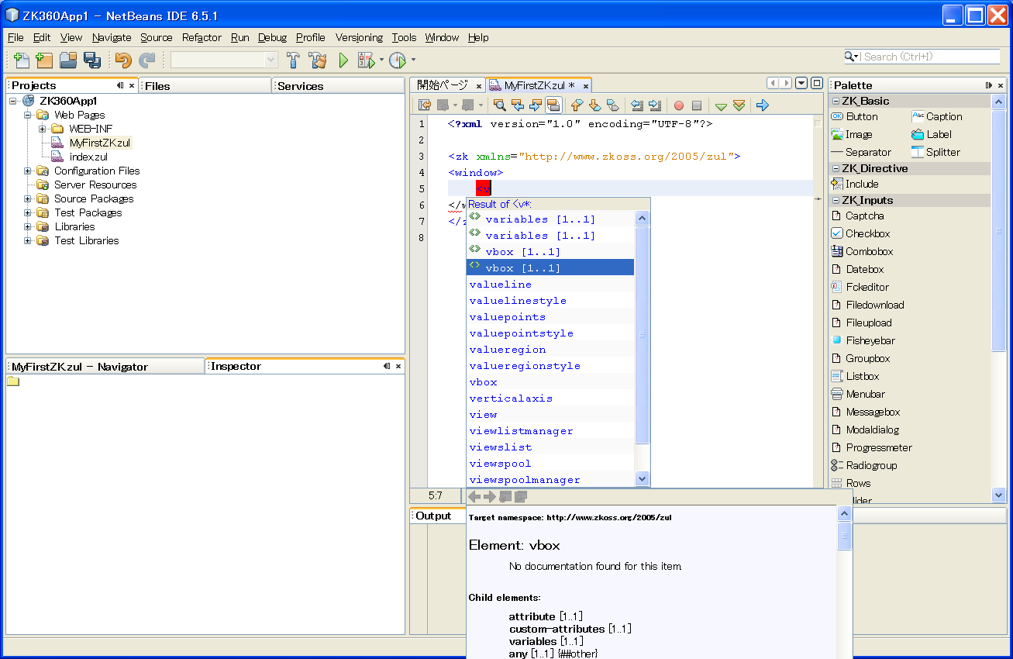The width and height of the screenshot is (1013, 659).
Task: Collapse the ZK360App1 project node
Action: pyautogui.click(x=14, y=101)
